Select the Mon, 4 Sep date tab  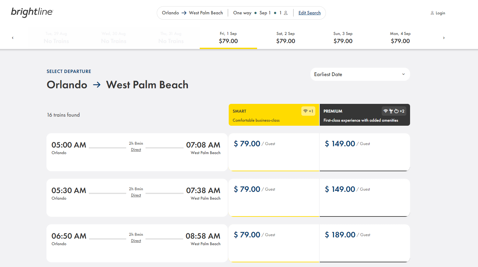pos(400,37)
